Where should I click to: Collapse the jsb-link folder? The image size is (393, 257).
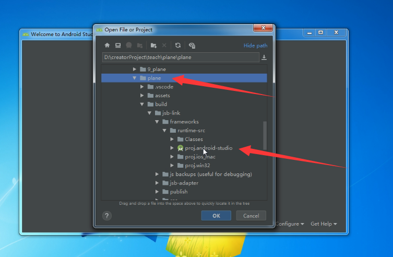150,113
